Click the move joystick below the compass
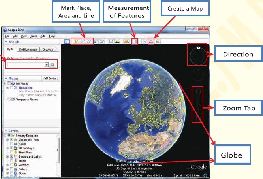The image size is (263, 179). pos(198,75)
